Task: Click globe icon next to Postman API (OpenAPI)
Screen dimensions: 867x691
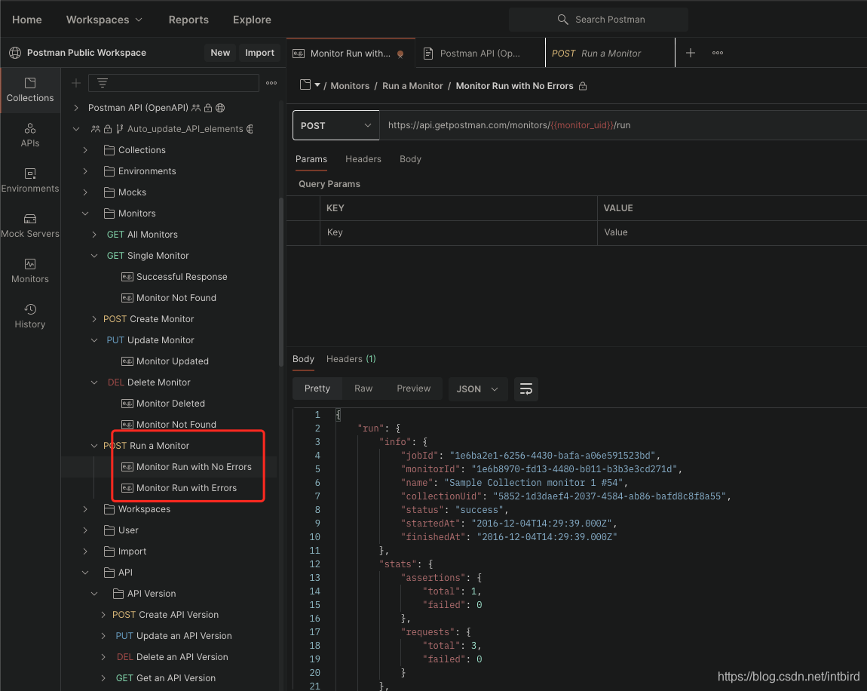Action: 220,108
